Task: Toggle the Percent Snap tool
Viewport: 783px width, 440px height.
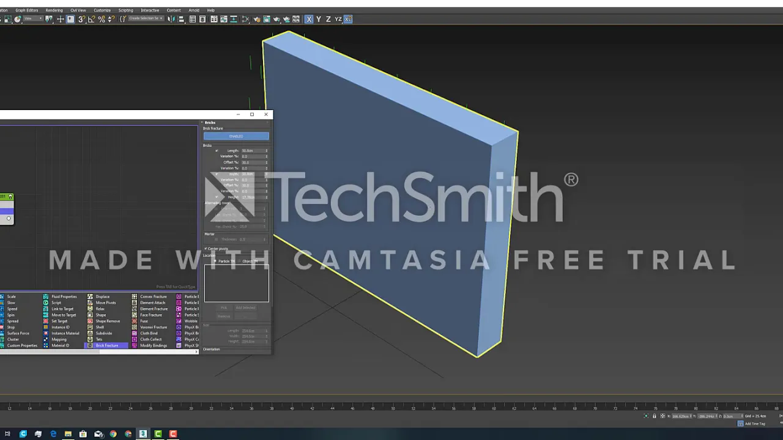Action: 101,19
